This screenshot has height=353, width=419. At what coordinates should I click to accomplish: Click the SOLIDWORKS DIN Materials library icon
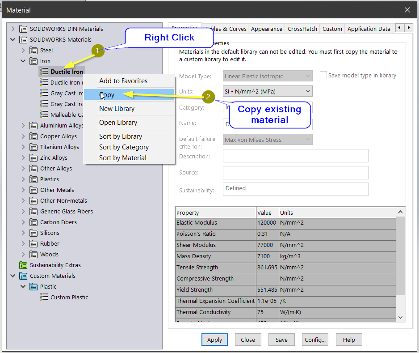pyautogui.click(x=23, y=29)
